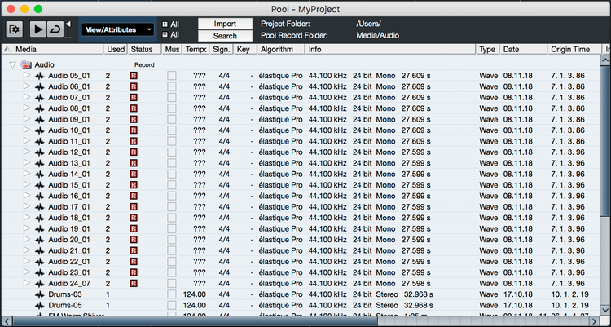Open the Pool info line settings icon

(15, 29)
